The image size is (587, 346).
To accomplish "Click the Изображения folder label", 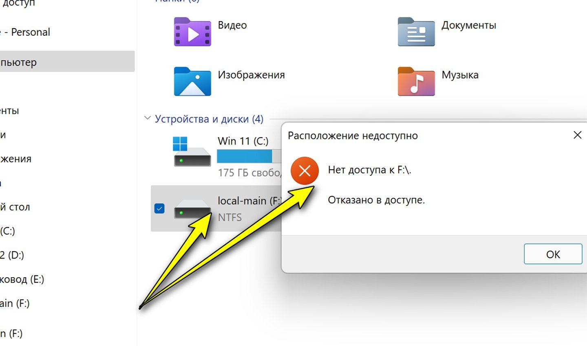I will pos(251,75).
